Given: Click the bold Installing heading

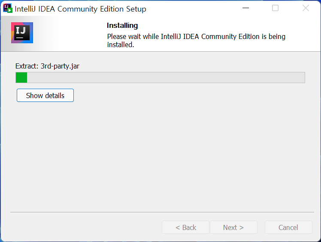Looking at the screenshot, I should pyautogui.click(x=122, y=26).
